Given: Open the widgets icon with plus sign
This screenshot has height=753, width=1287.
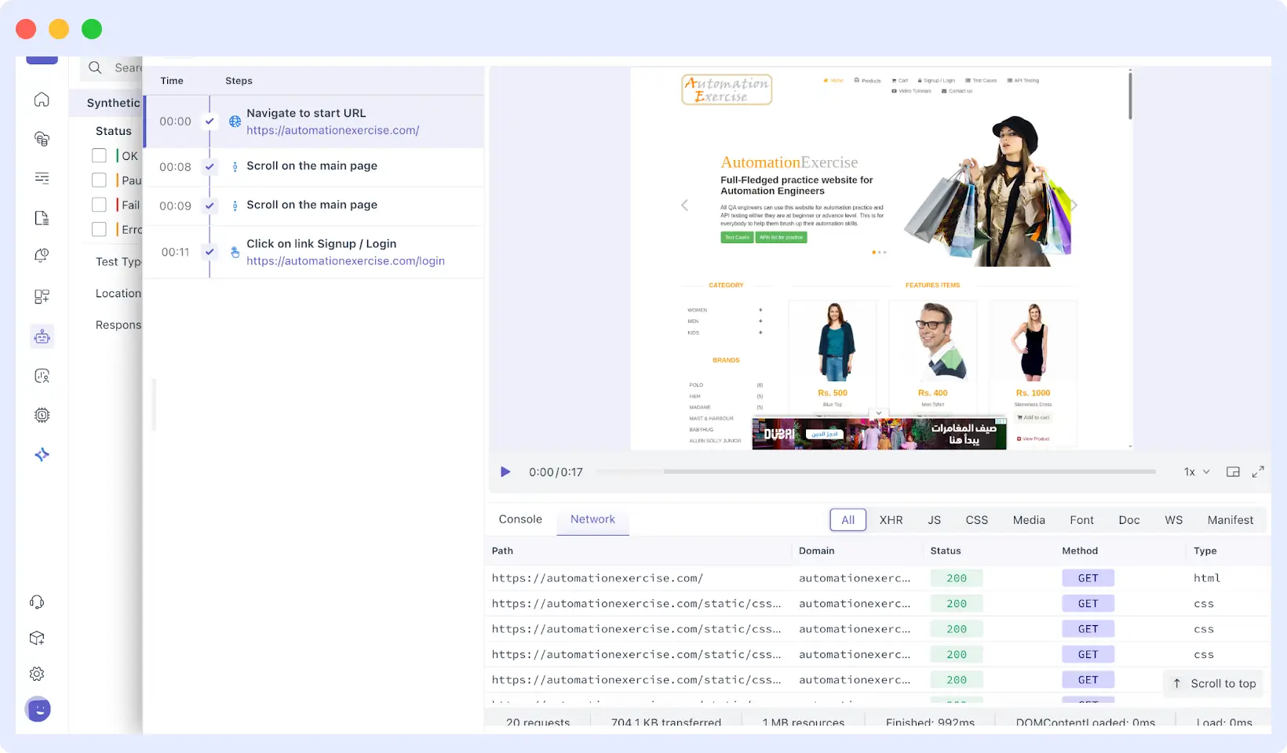Looking at the screenshot, I should (41, 296).
